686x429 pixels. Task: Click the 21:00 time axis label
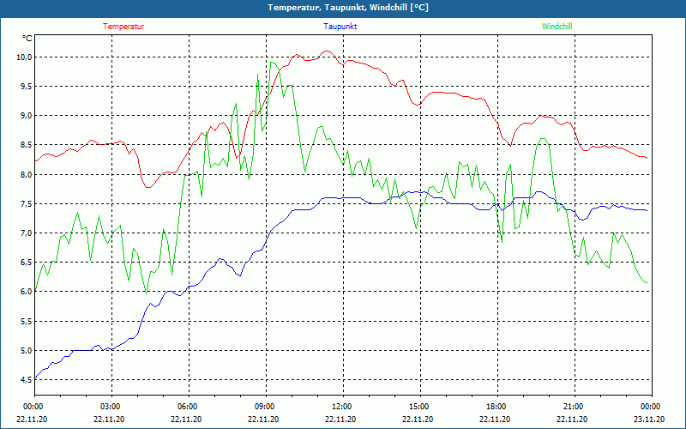pyautogui.click(x=574, y=407)
